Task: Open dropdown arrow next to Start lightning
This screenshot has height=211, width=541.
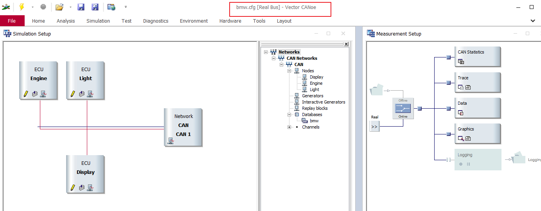Action: [32, 7]
